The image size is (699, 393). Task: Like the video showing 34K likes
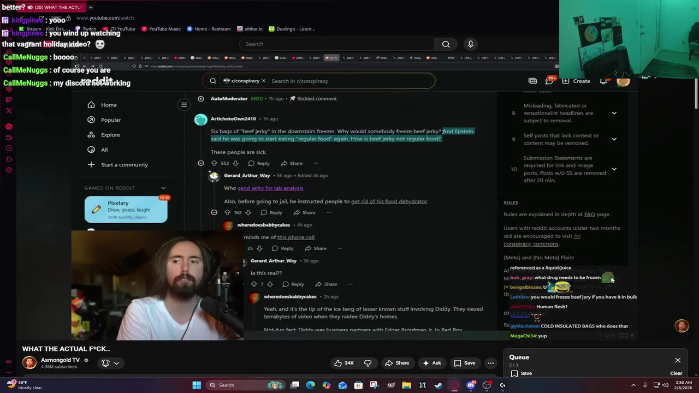point(343,363)
